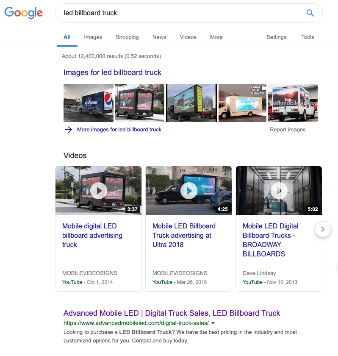The width and height of the screenshot is (338, 356).
Task: Click the Videos section heading
Action: tap(75, 156)
